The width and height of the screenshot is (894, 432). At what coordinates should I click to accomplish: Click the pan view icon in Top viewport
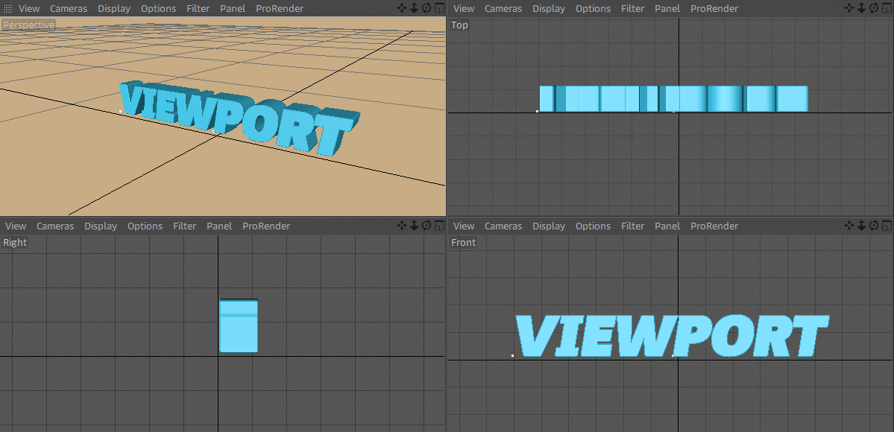click(849, 7)
